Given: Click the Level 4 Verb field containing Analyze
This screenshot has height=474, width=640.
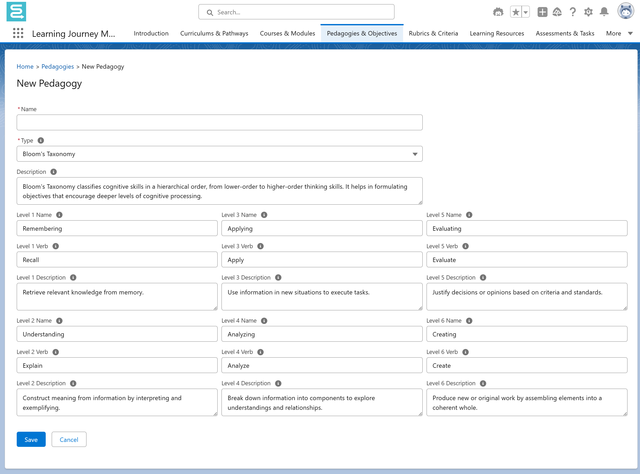Looking at the screenshot, I should click(x=322, y=365).
